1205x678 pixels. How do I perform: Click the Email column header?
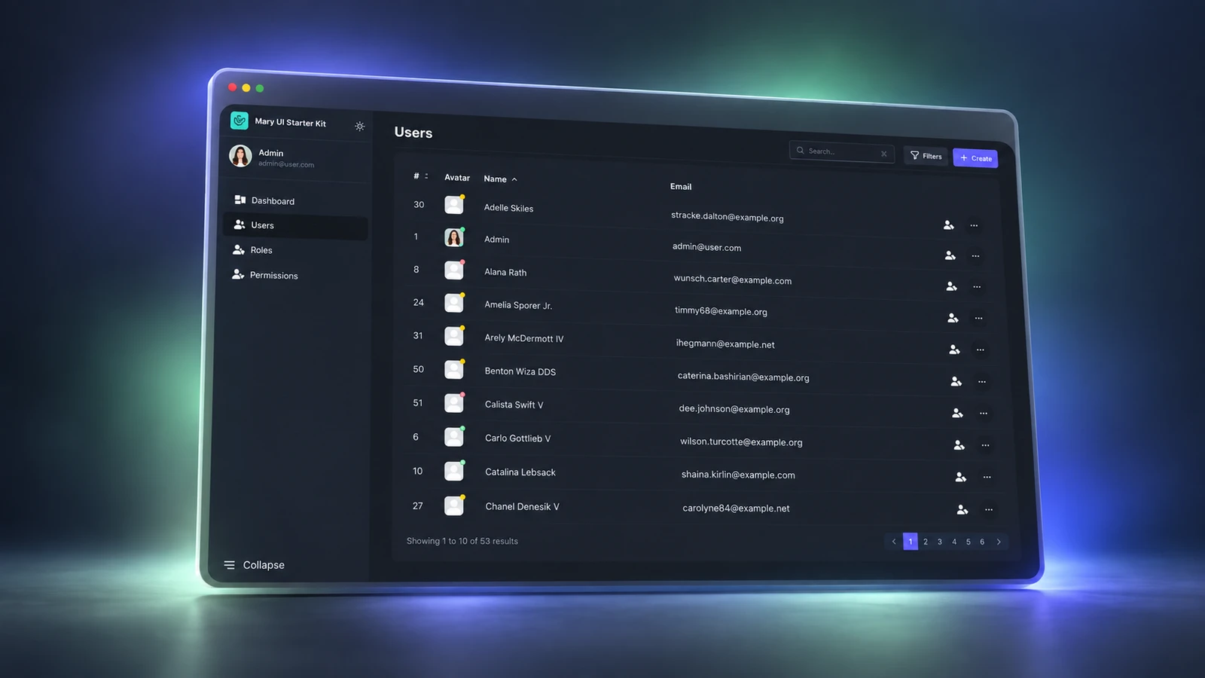(681, 187)
